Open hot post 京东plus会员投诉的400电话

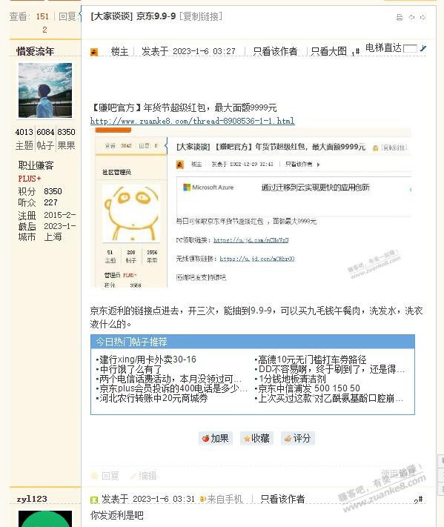[x=173, y=388]
